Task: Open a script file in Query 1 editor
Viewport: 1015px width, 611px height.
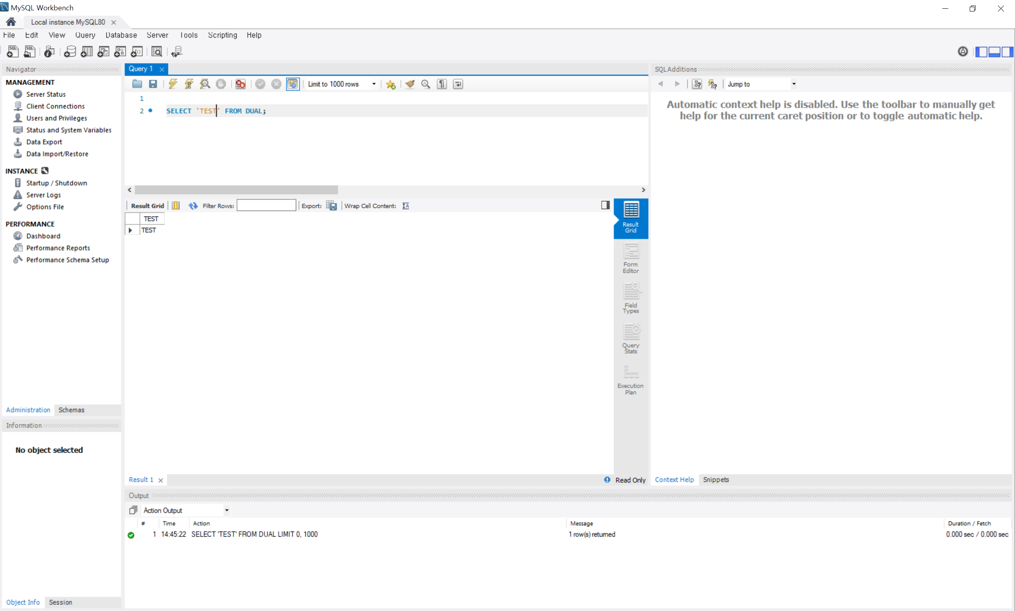Action: coord(137,84)
